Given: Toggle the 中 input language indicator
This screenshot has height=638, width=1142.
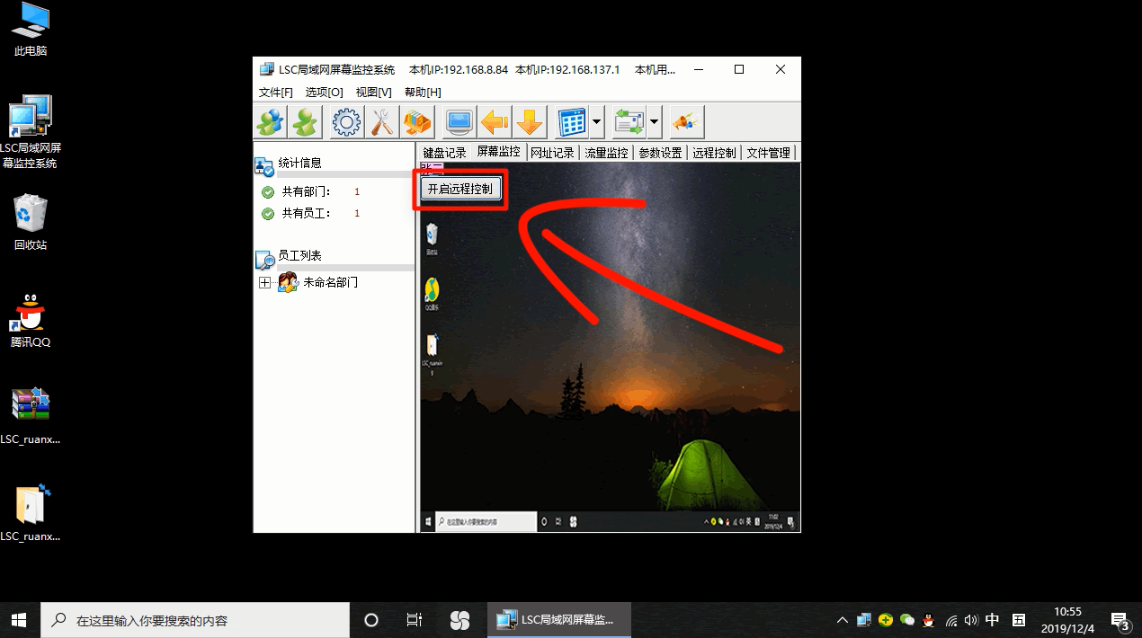Looking at the screenshot, I should (993, 620).
